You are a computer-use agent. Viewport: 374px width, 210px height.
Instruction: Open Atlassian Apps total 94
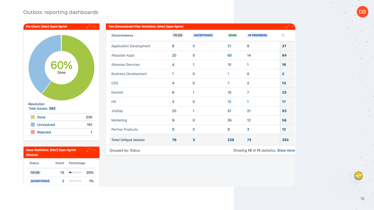[284, 55]
